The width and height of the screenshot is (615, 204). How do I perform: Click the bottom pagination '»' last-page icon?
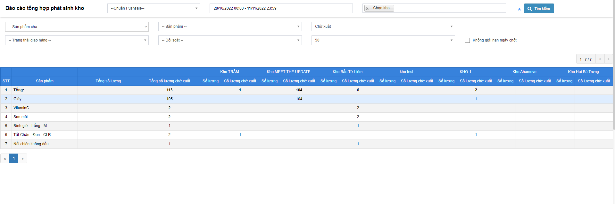point(23,158)
